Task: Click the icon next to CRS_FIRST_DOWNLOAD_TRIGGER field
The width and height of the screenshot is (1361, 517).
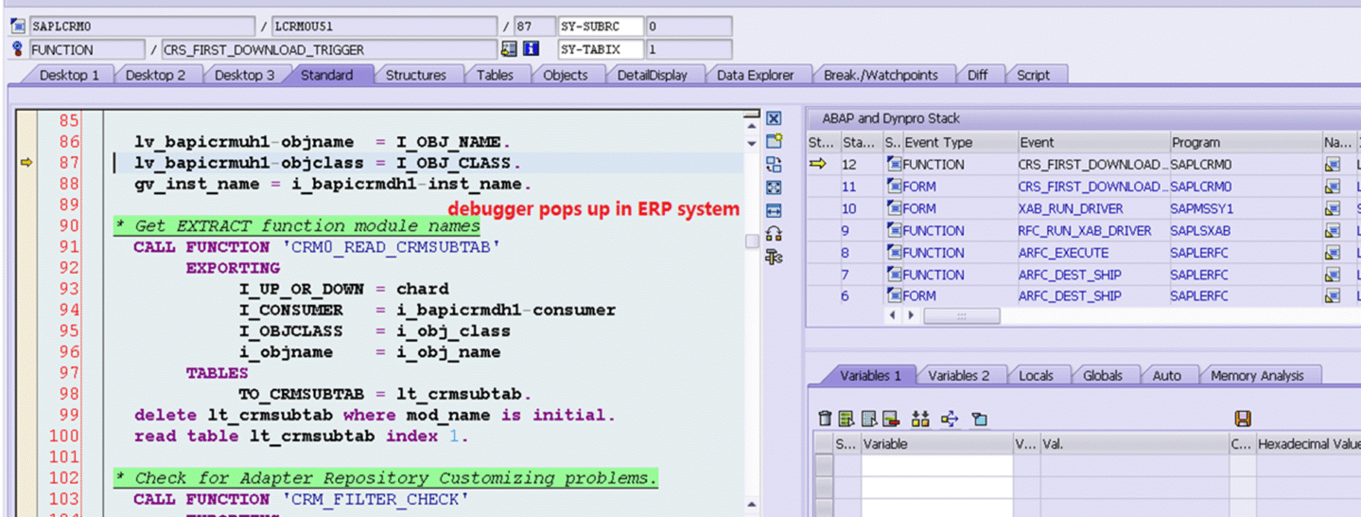Action: (x=509, y=49)
